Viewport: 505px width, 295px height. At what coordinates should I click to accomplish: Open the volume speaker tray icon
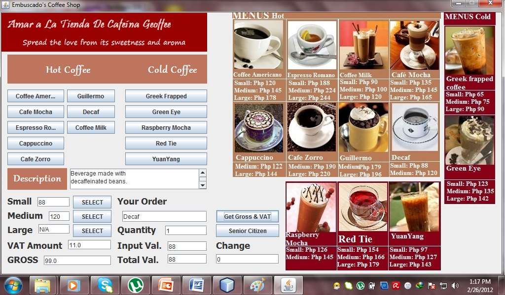455,285
